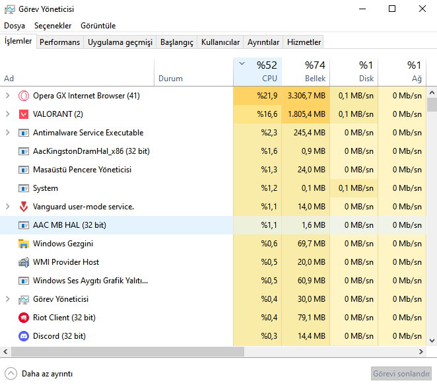Expand Antimalware Service Executable row
437x387 pixels.
[x=8, y=133]
